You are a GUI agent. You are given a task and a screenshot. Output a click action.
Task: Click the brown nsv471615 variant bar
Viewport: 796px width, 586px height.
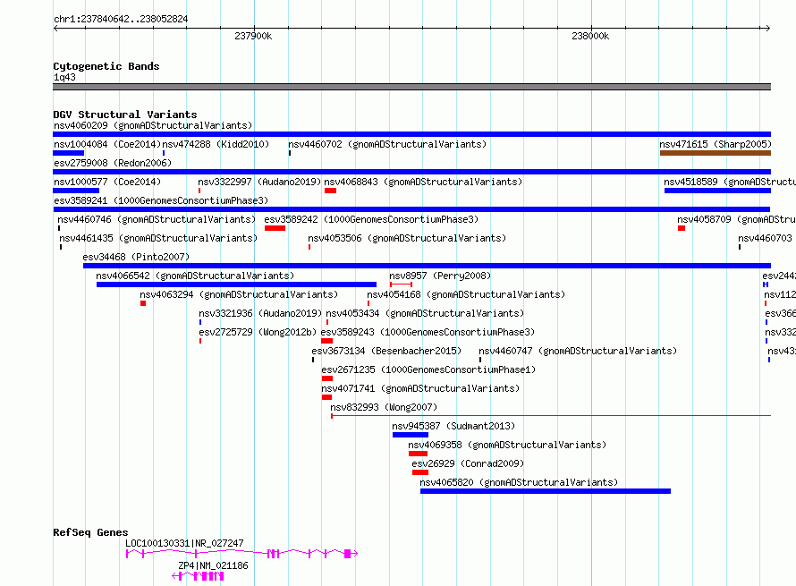coord(716,153)
